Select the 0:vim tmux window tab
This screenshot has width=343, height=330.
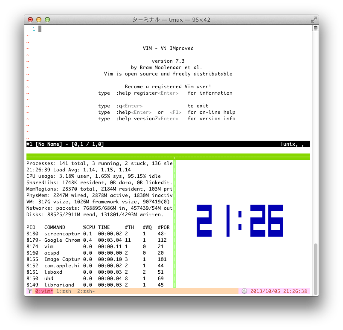pyautogui.click(x=44, y=291)
